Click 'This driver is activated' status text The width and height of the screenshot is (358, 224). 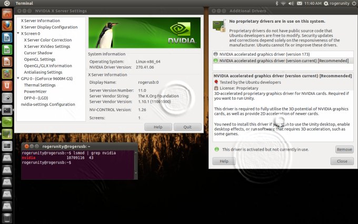265,150
